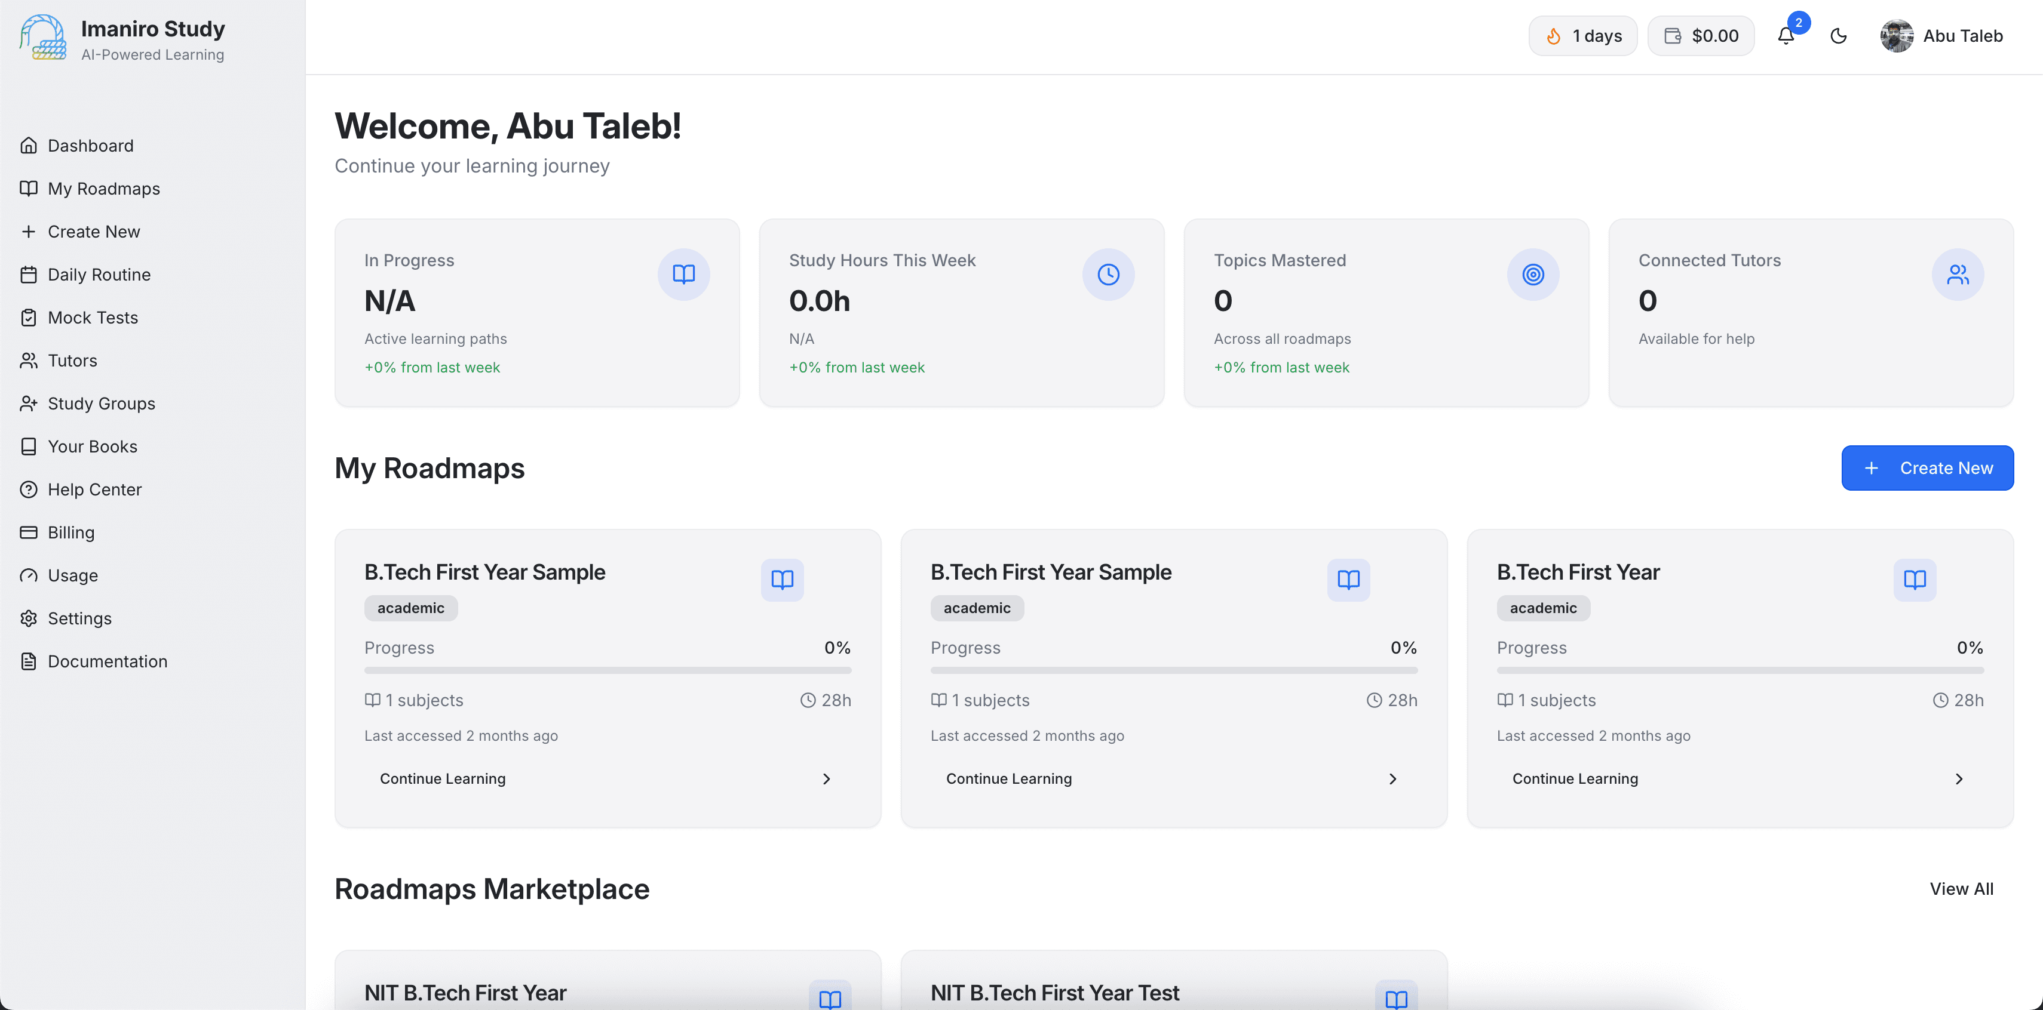Click the Study Hours clock icon

click(1108, 275)
